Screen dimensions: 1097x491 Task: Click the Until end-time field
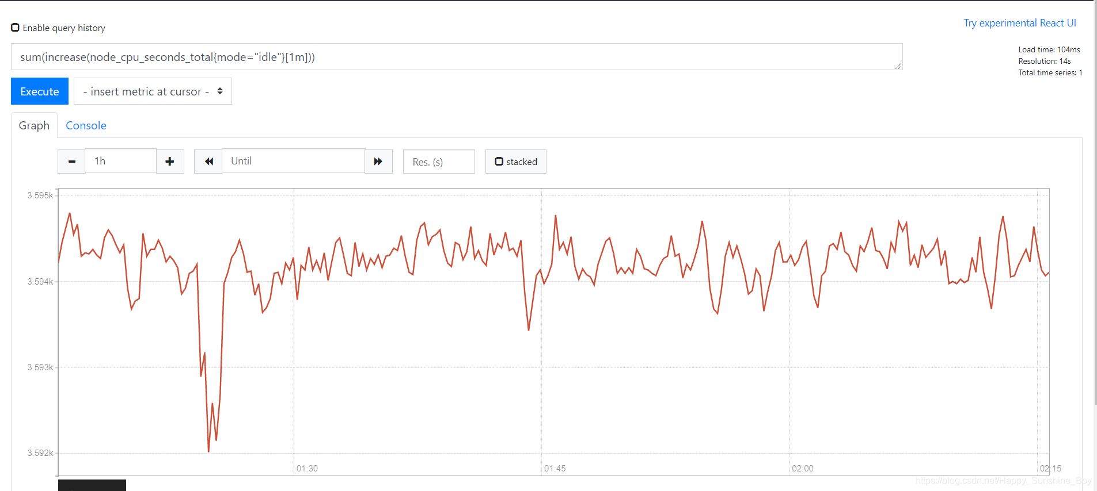(x=293, y=161)
